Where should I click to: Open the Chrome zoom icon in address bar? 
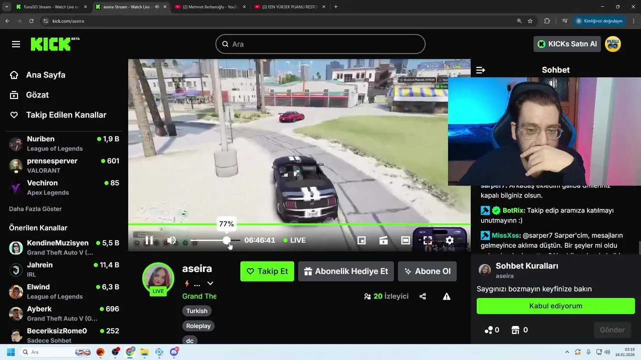[519, 21]
